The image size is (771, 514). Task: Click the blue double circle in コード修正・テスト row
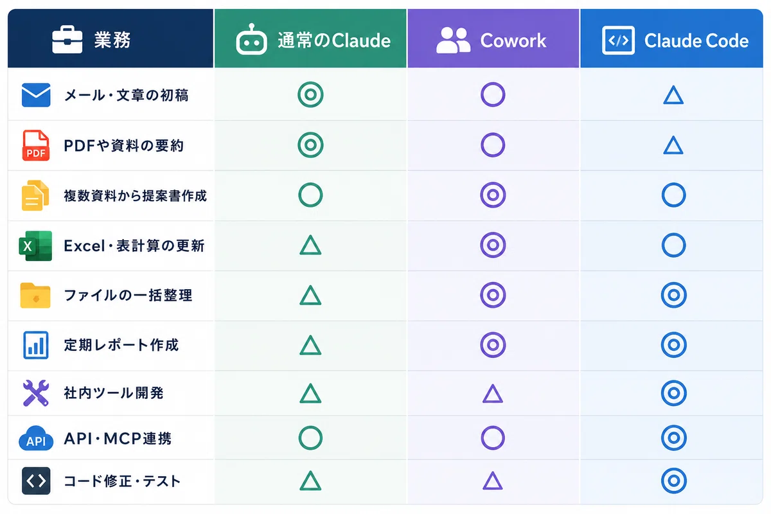pyautogui.click(x=673, y=481)
